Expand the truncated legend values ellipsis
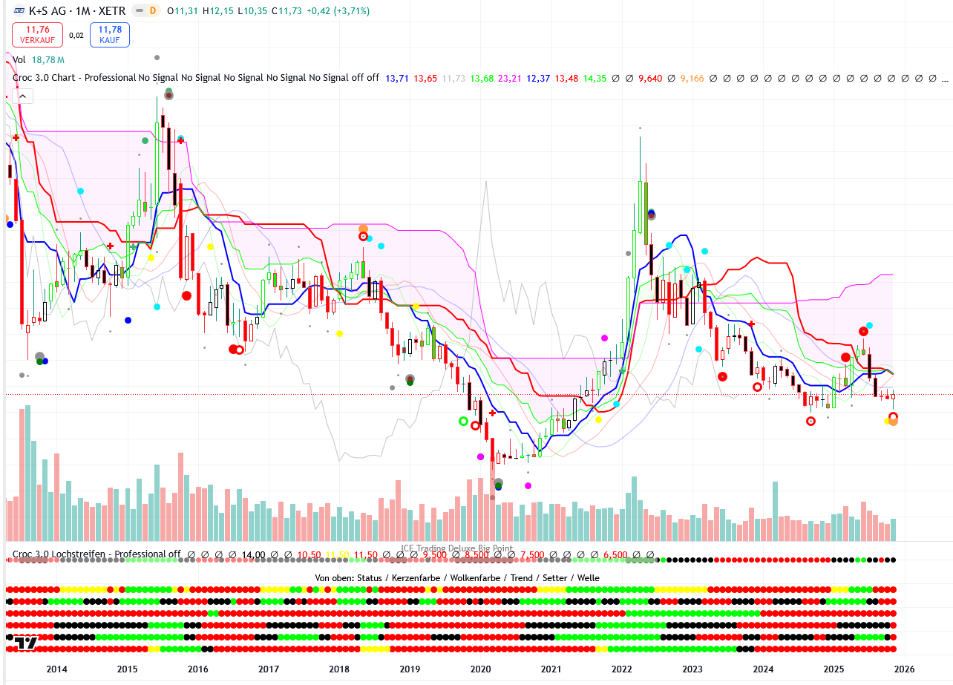 pyautogui.click(x=945, y=78)
